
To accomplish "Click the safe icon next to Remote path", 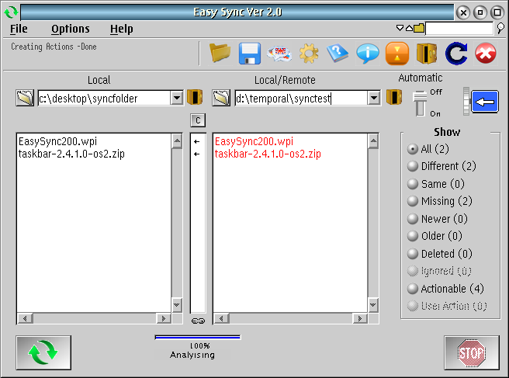I will click(x=394, y=98).
